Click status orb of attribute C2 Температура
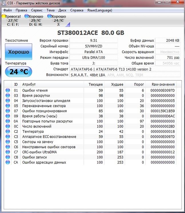The image size is (185, 213). click(x=8, y=131)
